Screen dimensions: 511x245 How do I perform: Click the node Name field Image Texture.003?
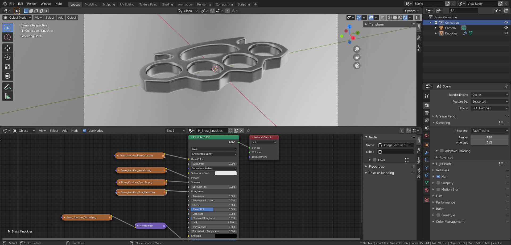click(x=396, y=145)
